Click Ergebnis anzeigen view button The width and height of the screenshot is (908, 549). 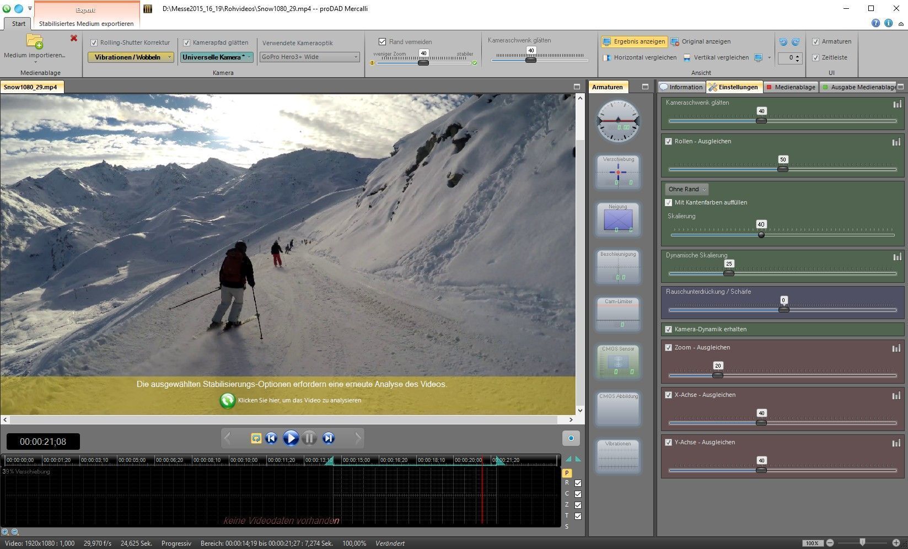point(634,42)
